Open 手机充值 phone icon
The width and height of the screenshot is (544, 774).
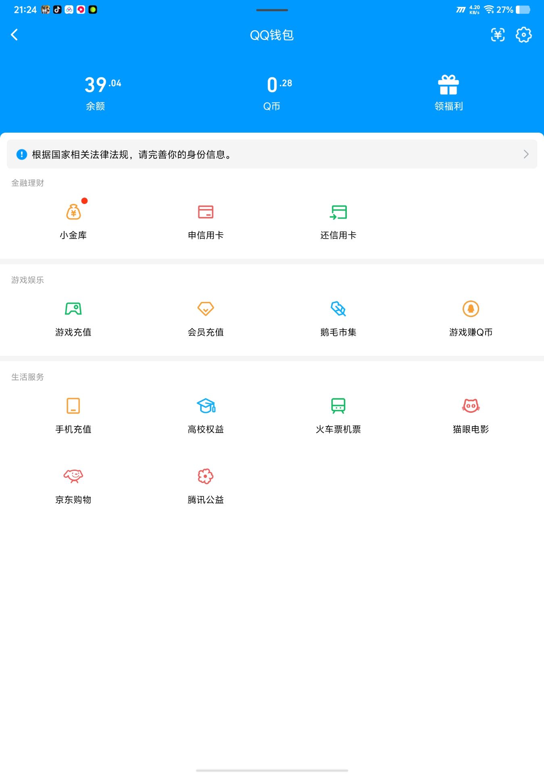pyautogui.click(x=73, y=406)
